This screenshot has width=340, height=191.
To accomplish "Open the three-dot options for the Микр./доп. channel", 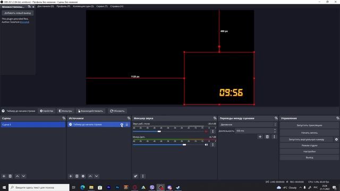I will tap(212, 145).
